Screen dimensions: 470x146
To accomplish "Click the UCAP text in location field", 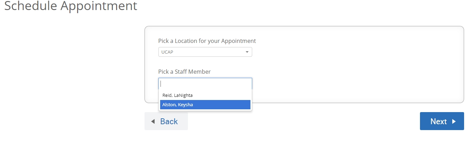I will click(167, 52).
